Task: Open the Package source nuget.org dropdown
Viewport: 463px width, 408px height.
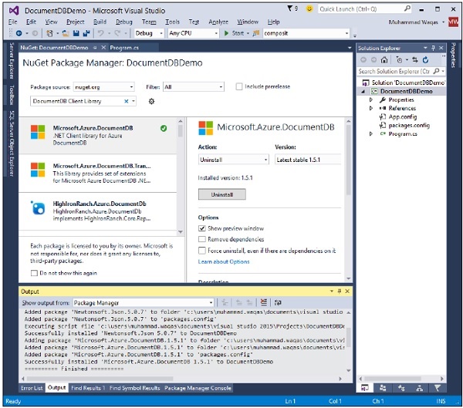Action: pyautogui.click(x=104, y=87)
